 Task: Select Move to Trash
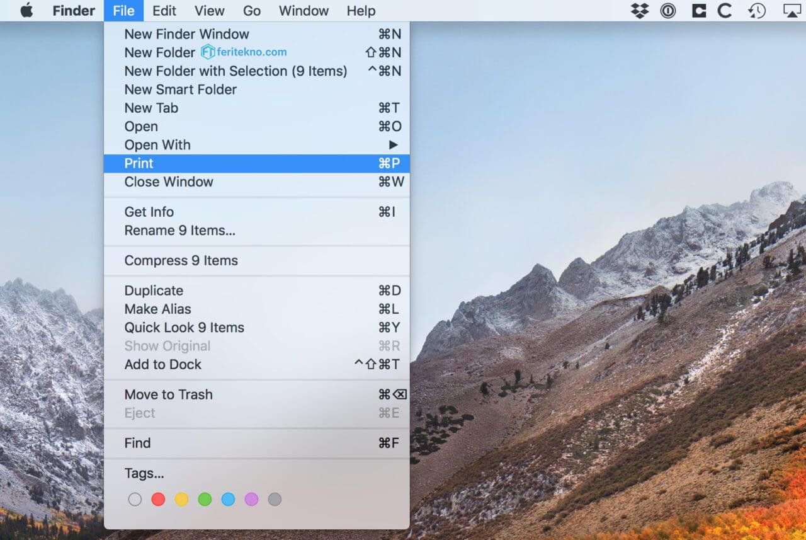tap(257, 394)
